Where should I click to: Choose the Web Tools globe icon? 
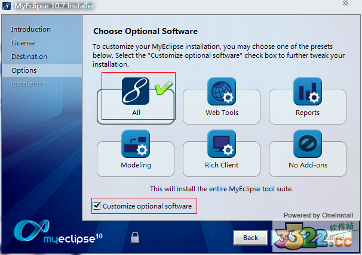point(222,91)
